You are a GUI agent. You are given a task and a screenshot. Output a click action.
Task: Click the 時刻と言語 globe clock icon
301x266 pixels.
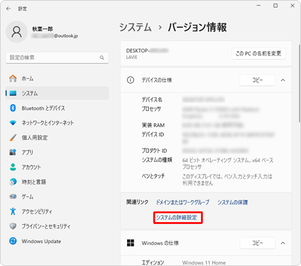[13, 182]
